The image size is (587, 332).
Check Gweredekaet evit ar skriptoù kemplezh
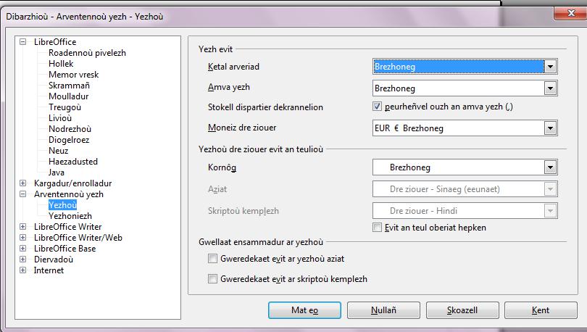[212, 278]
